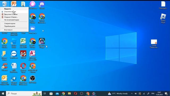This screenshot has width=170, height=96.
Task: Select the AIDA64 desktop icon
Action: (x=23, y=55)
